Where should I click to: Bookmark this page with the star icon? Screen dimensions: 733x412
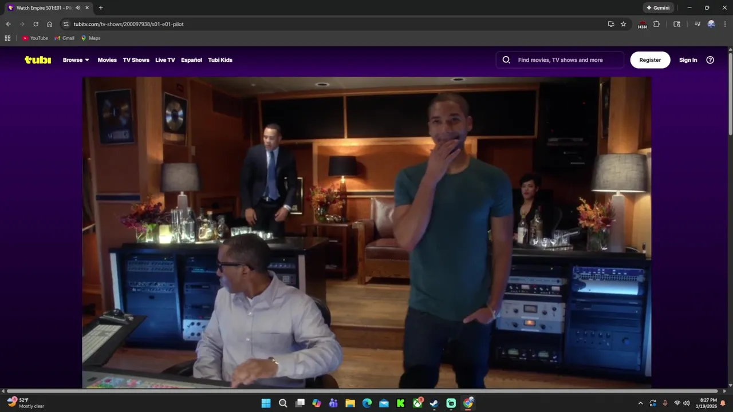point(624,24)
